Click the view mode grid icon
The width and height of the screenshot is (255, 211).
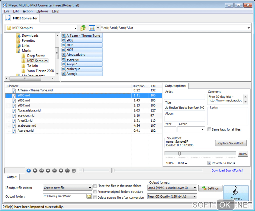click(92, 28)
